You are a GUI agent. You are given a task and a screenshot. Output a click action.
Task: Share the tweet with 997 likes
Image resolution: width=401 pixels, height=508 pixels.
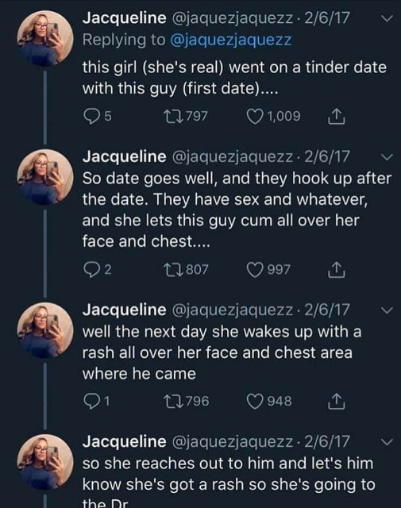(x=336, y=270)
